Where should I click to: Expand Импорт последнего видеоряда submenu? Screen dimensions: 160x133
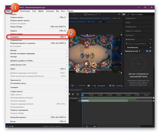pos(37,53)
